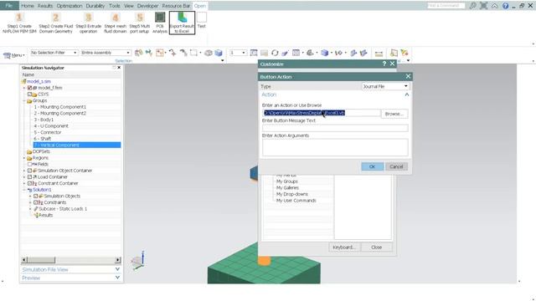Toggle the Fields checkbox
The width and height of the screenshot is (536, 301).
pos(30,164)
